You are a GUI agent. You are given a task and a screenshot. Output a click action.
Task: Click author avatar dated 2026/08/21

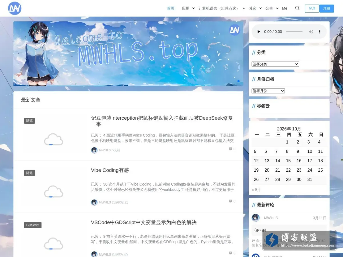tap(94, 202)
